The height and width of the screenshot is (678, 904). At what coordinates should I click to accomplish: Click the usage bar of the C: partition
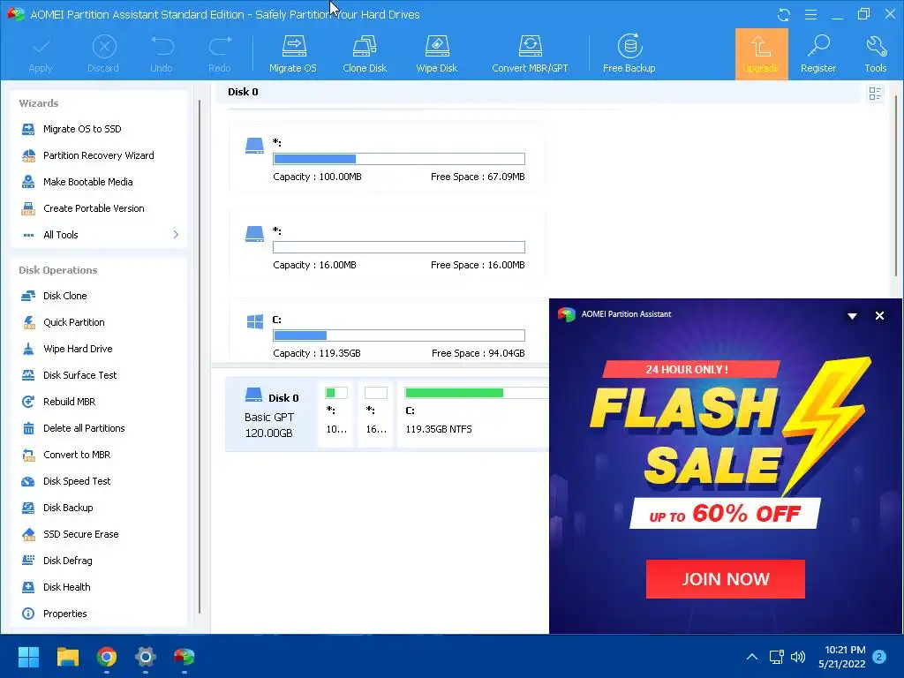[399, 335]
